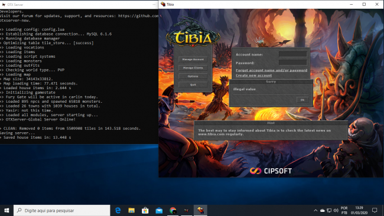Image resolution: width=384 pixels, height=216 pixels.
Task: Click the Manage Account button in Tibia
Action: coord(193,60)
